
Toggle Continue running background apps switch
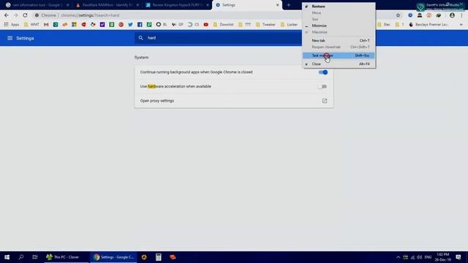(x=322, y=72)
